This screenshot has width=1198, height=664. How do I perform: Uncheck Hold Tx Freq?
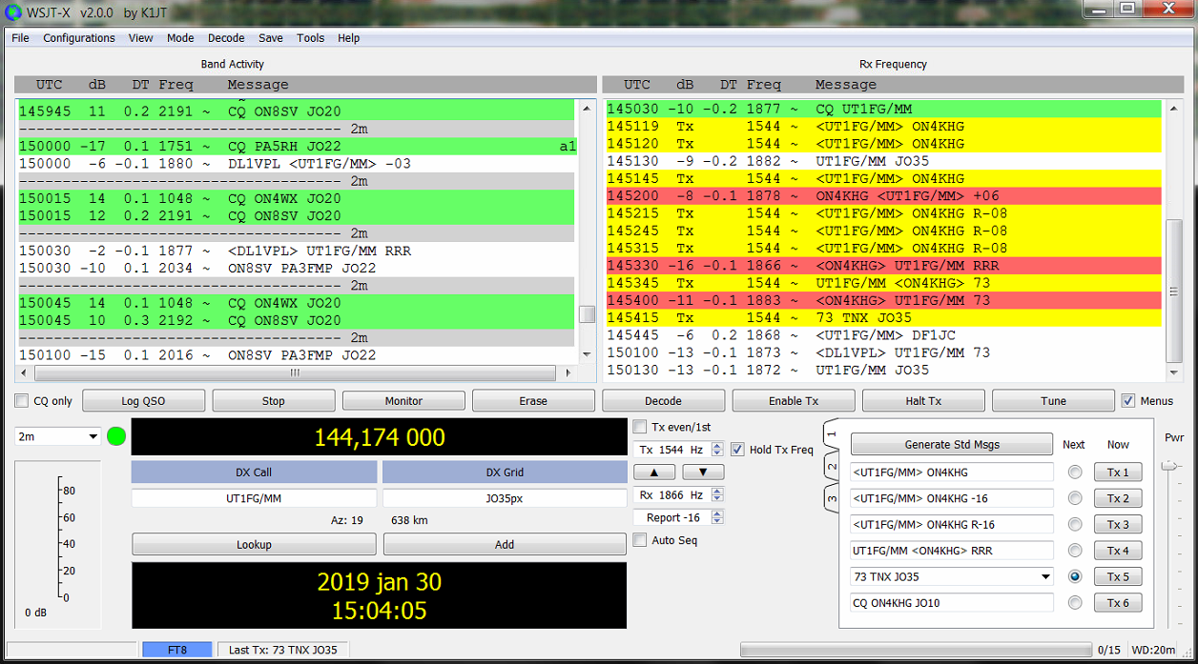click(737, 450)
